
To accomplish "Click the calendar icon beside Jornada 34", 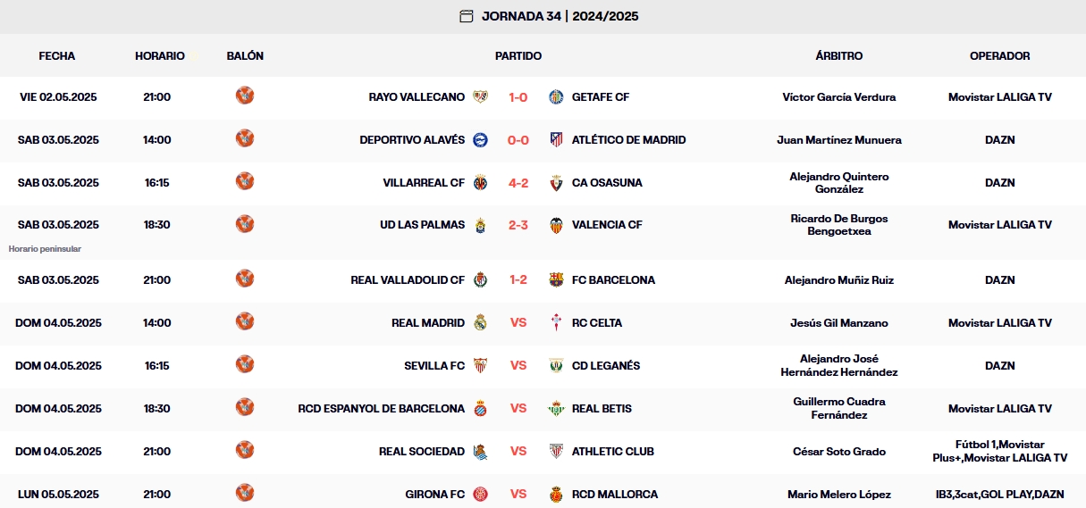I will click(466, 16).
